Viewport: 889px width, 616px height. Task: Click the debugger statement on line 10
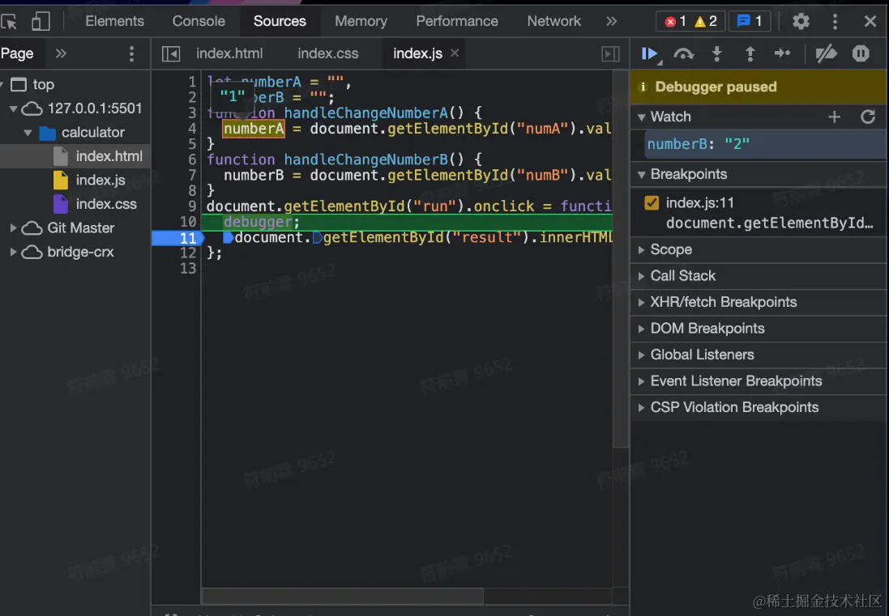point(258,222)
